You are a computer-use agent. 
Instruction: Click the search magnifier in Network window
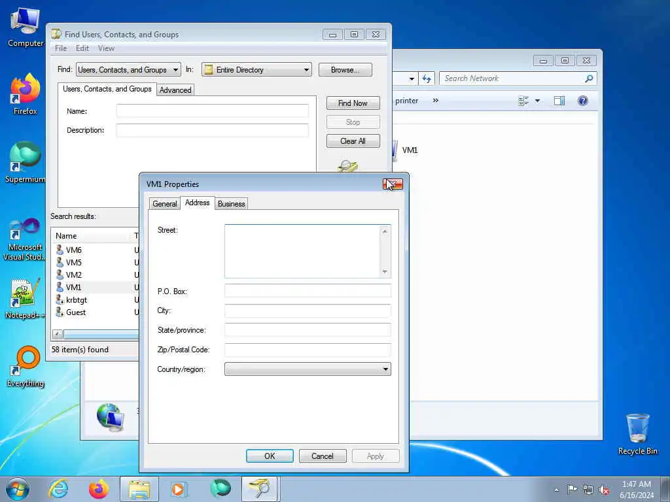coord(589,78)
